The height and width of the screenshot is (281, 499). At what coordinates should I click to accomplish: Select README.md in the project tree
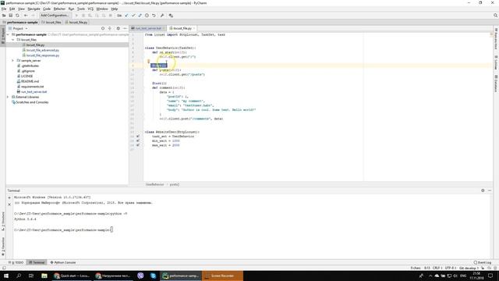[30, 81]
